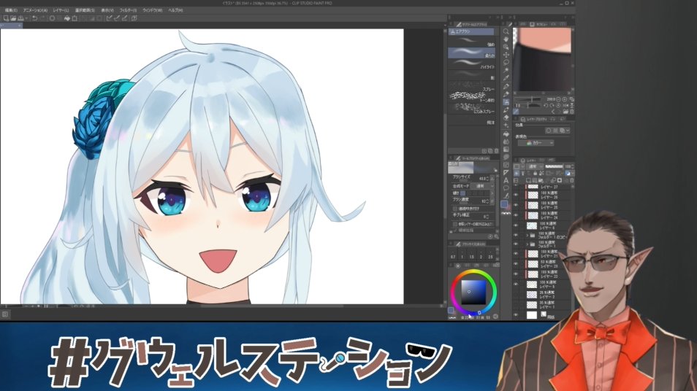Image resolution: width=697 pixels, height=391 pixels.
Task: Select the Pen tool
Action: click(x=506, y=87)
